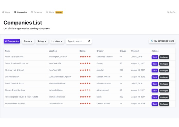Click creator Adnan Ahmed
179x127 pixels.
(103, 90)
